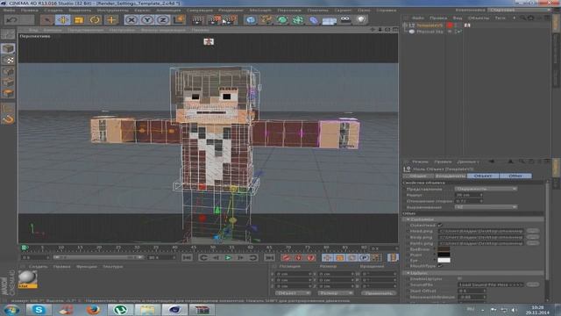Open the timeline layout film icon
Screen dimensions: 561x316
click(393, 257)
